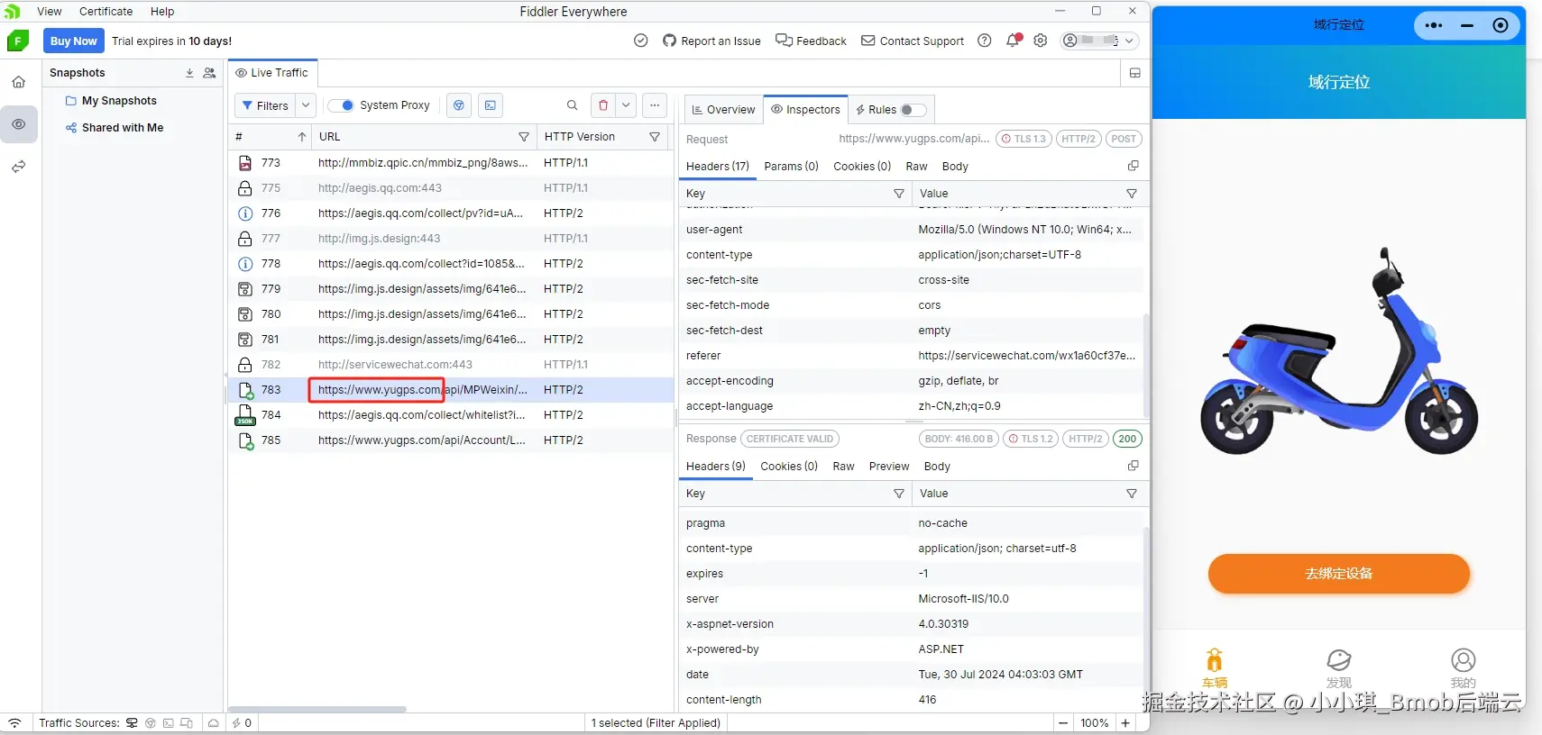Expand the Filters dropdown arrow

[x=306, y=105]
